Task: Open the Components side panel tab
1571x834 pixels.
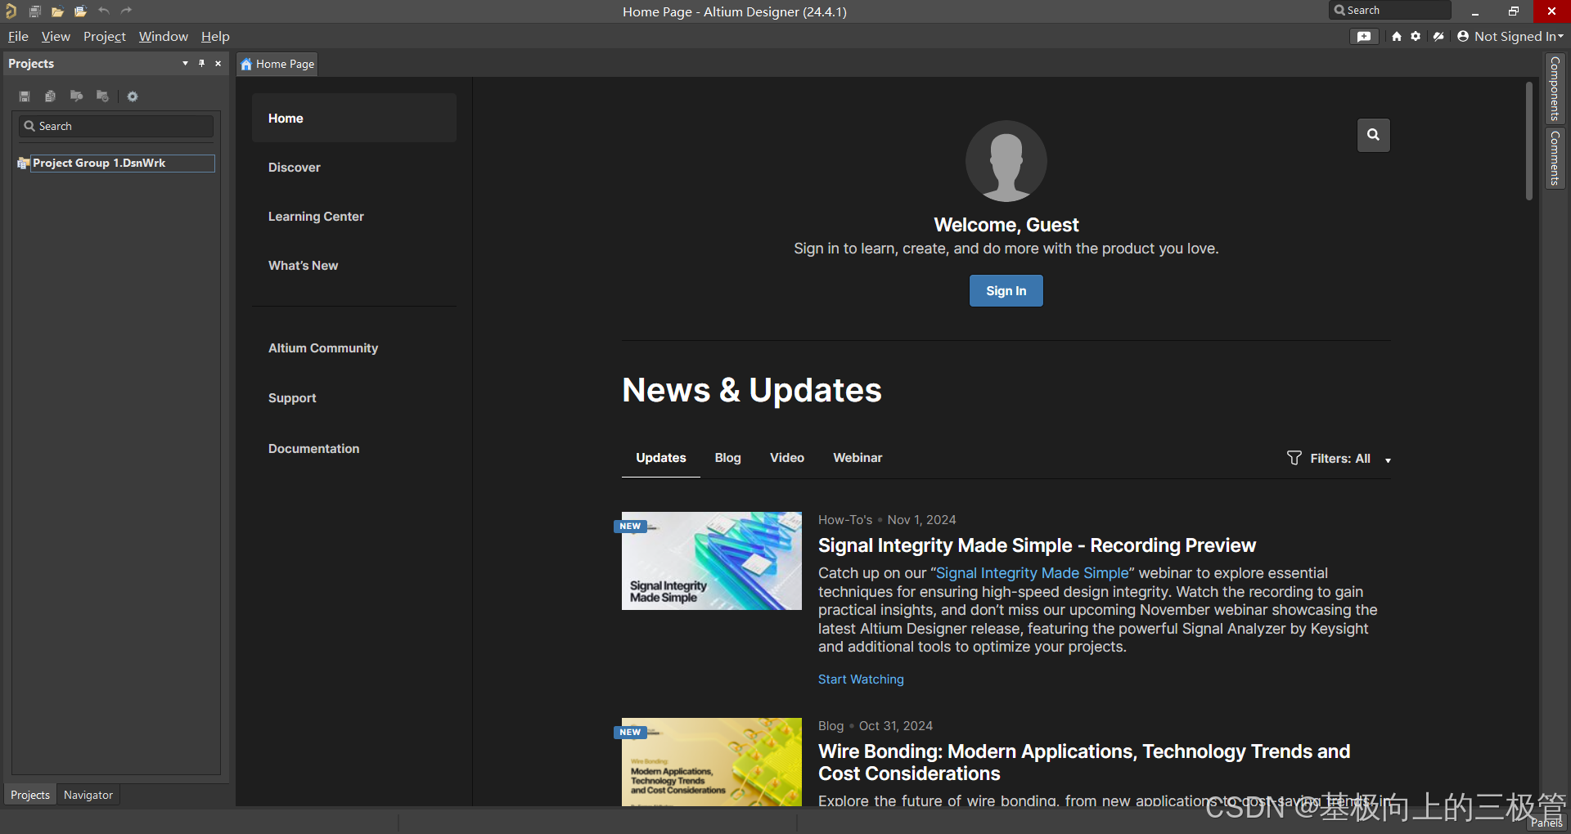Action: pyautogui.click(x=1555, y=88)
